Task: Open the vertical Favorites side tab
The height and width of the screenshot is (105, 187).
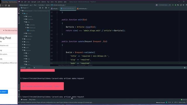Action: coord(19,87)
